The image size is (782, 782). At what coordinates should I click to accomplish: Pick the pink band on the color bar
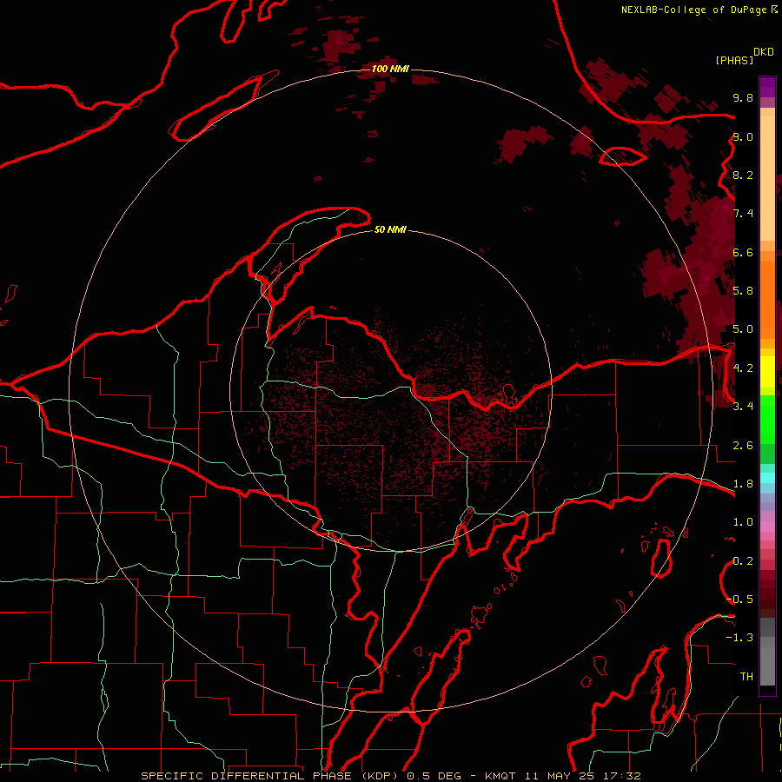[x=767, y=527]
